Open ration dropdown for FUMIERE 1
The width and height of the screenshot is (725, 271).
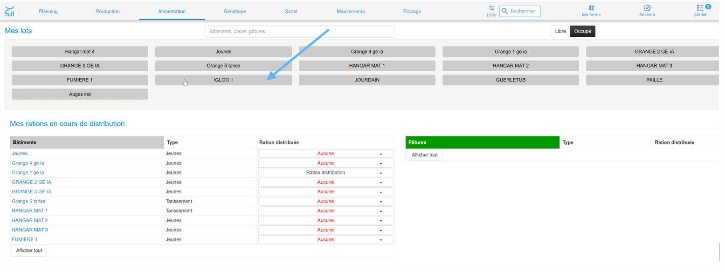pyautogui.click(x=326, y=239)
